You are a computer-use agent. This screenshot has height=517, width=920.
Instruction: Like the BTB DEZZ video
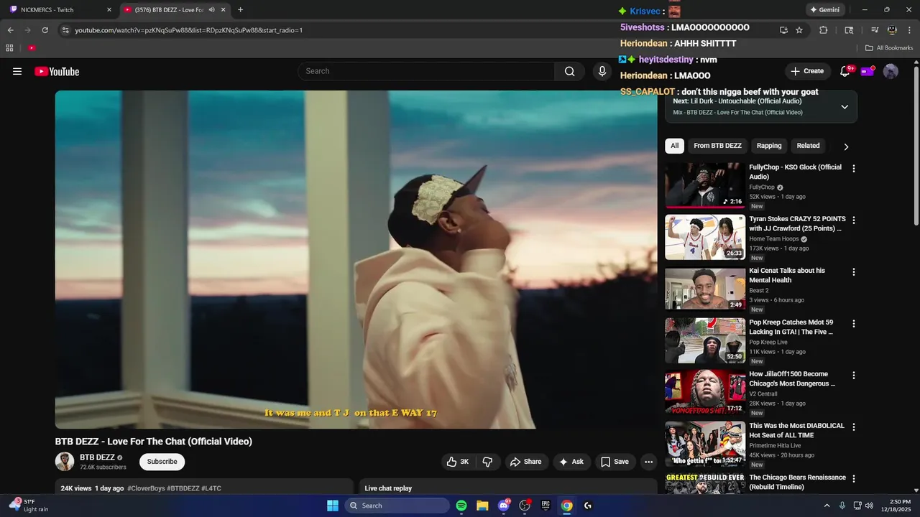[457, 462]
